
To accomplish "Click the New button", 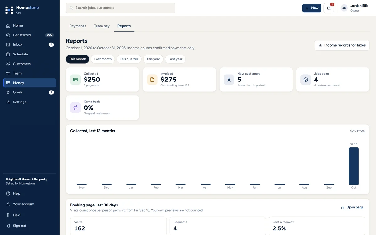I will point(312,8).
